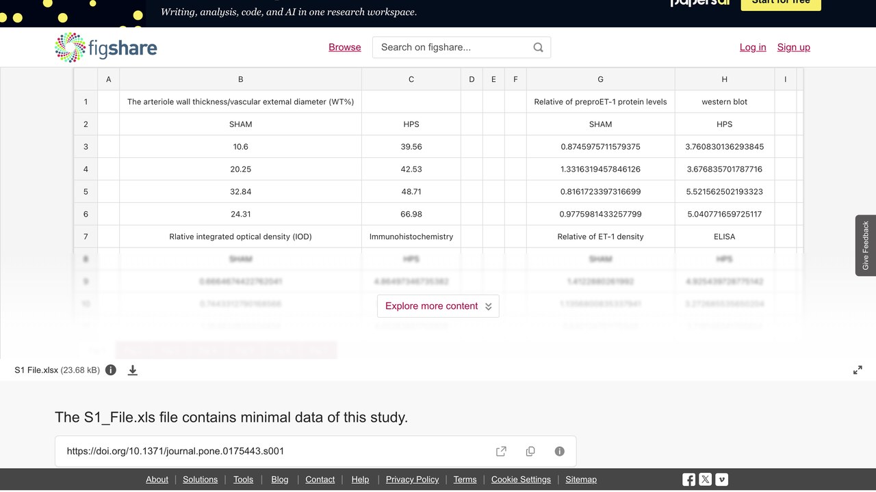Click cell Relative of ET-1 density
This screenshot has height=492, width=876.
(601, 236)
